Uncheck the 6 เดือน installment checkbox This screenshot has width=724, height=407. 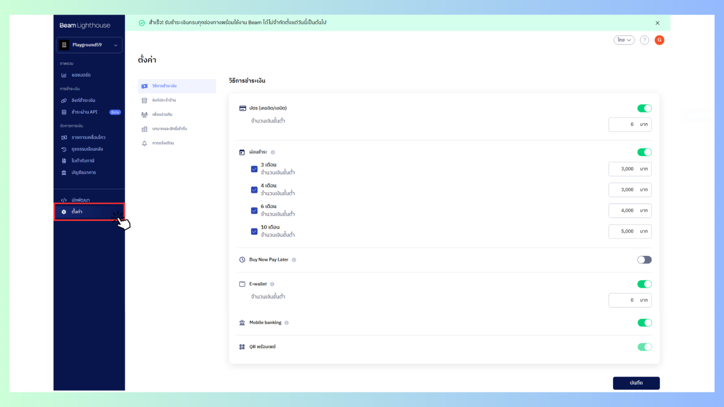click(x=254, y=210)
